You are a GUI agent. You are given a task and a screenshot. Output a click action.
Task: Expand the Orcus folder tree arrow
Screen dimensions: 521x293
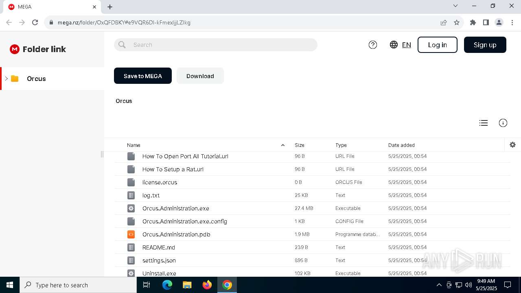point(6,79)
